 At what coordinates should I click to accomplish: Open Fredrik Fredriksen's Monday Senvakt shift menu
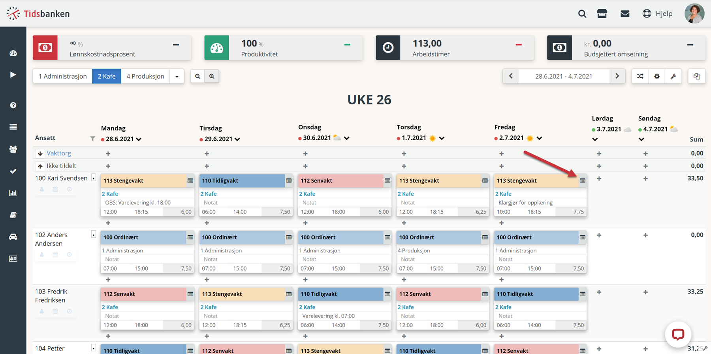pyautogui.click(x=190, y=294)
